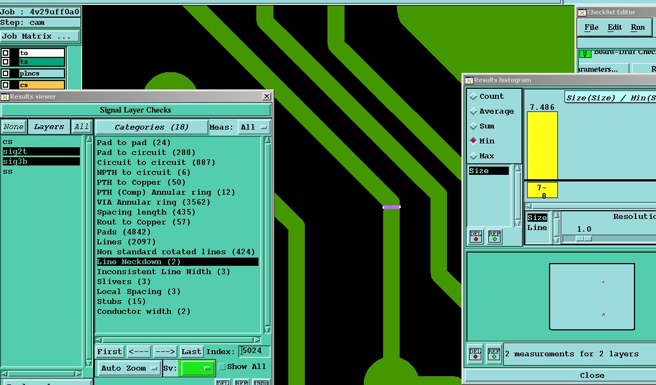Click green Board-Drill Checks status icon
656x385 pixels.
(x=585, y=54)
